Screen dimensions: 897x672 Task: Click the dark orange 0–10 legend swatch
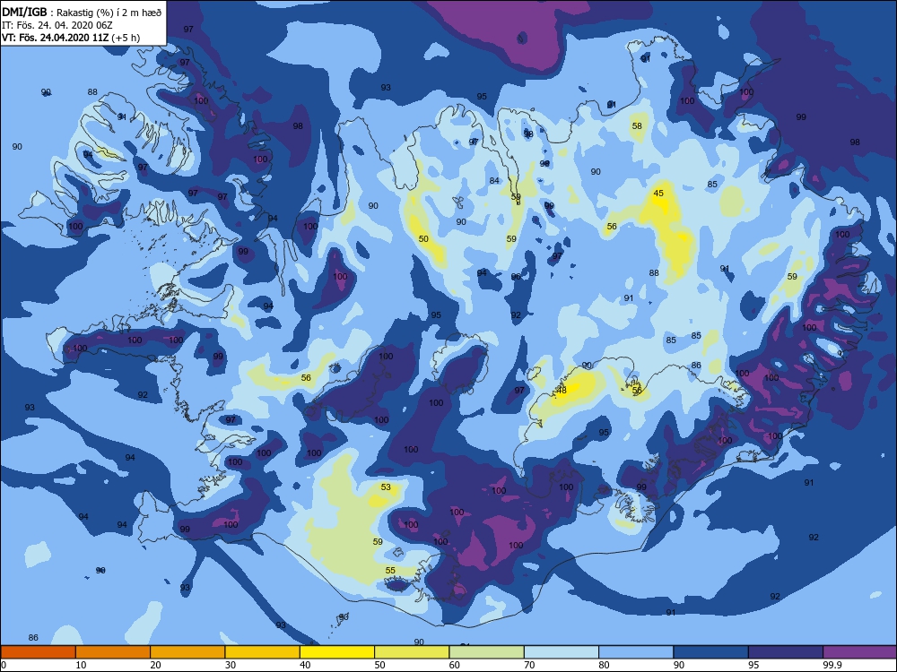(38, 652)
